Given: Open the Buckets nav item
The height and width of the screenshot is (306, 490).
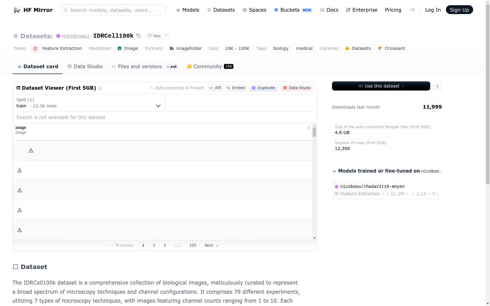Looking at the screenshot, I should (293, 10).
